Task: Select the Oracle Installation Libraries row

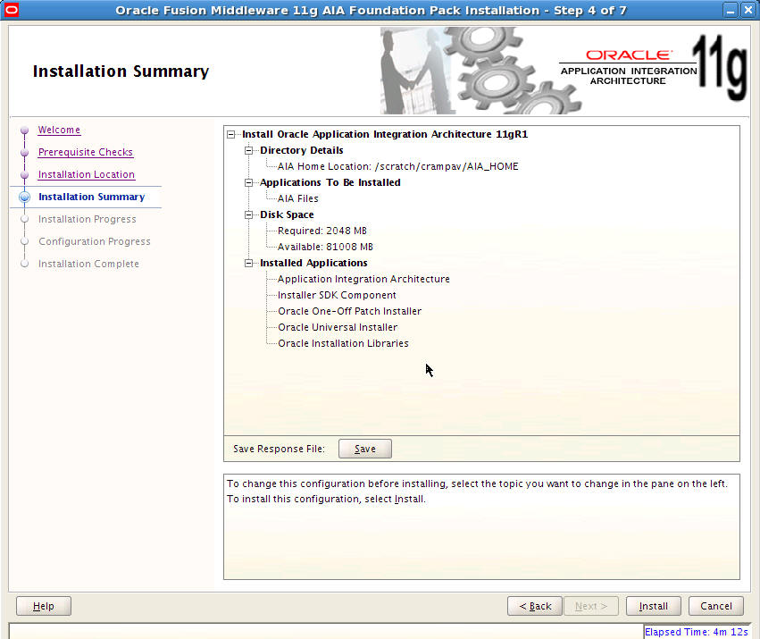Action: 343,343
